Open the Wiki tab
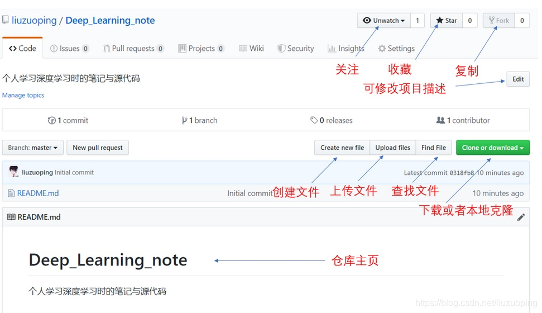The image size is (542, 313). point(251,49)
